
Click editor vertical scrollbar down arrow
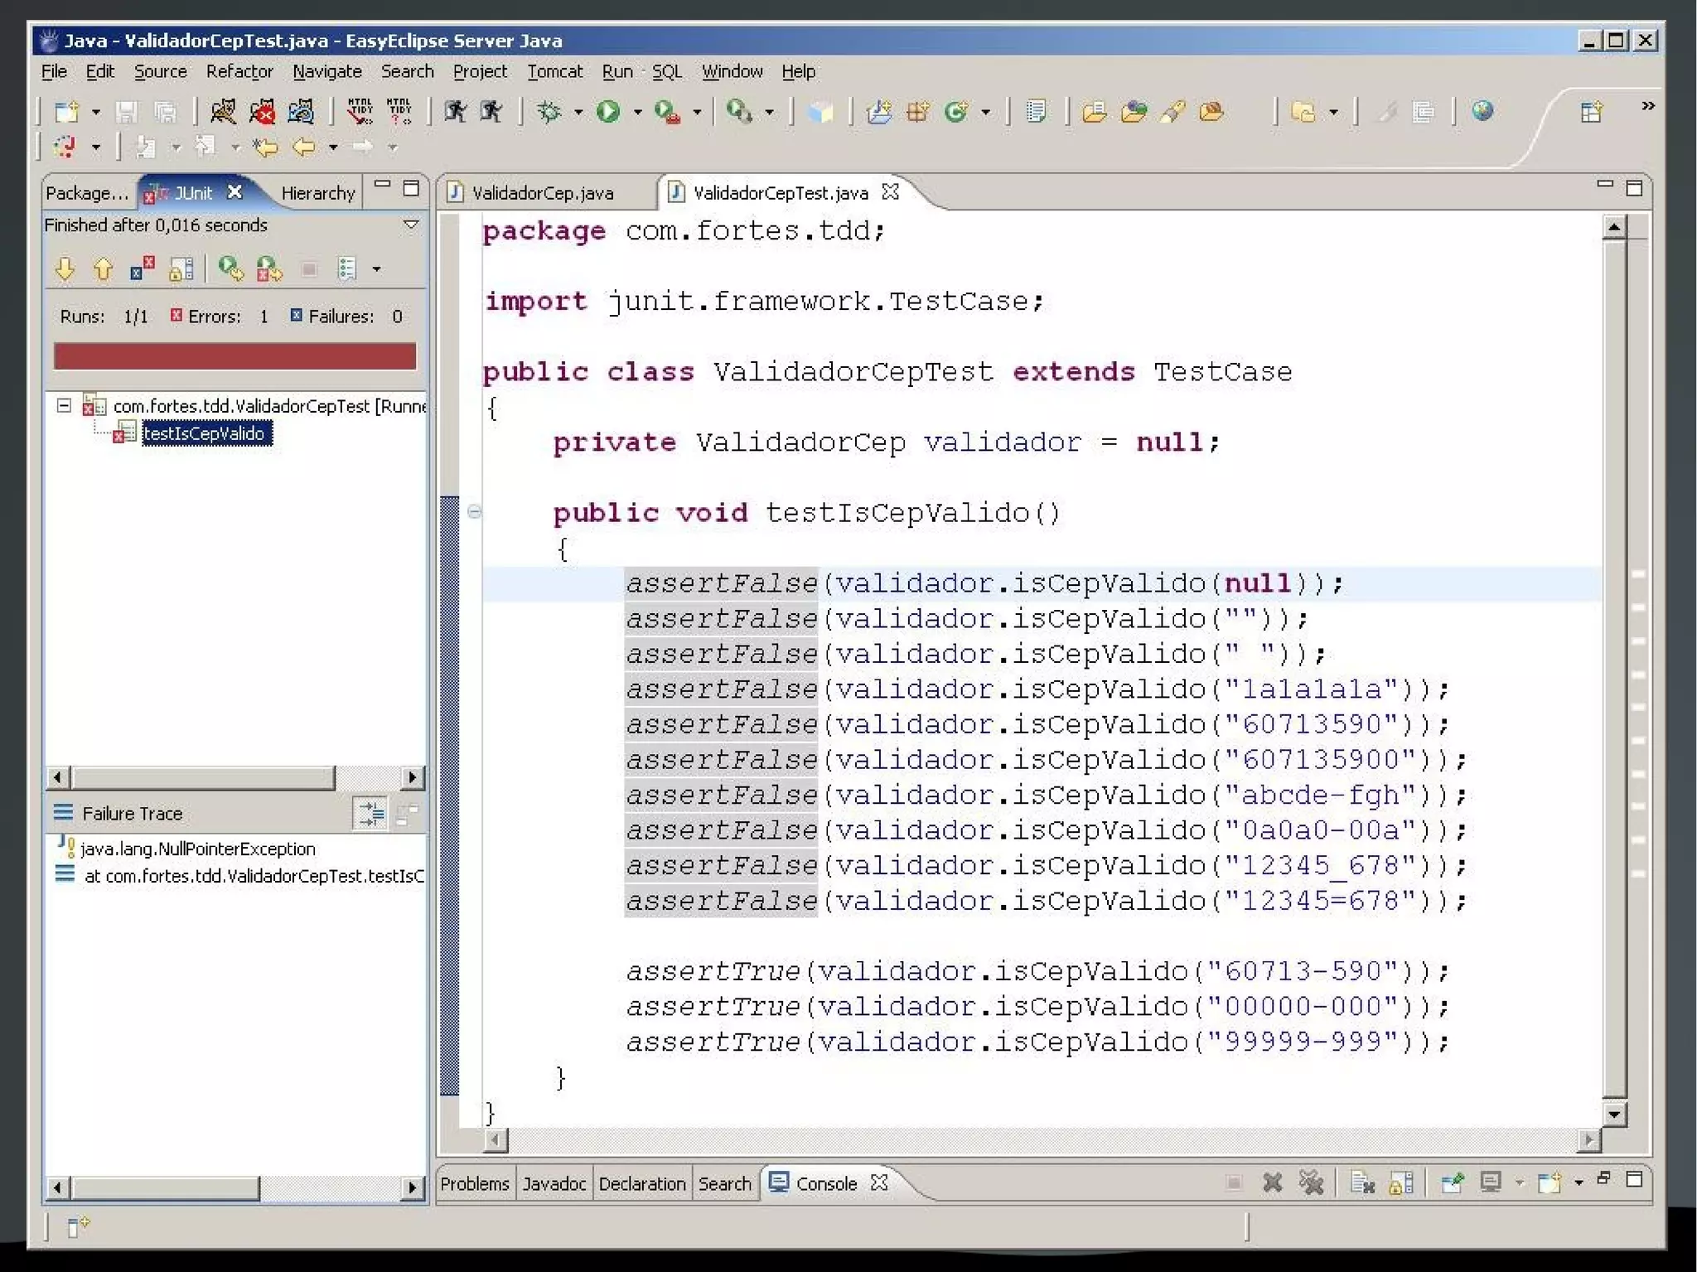(x=1613, y=1114)
